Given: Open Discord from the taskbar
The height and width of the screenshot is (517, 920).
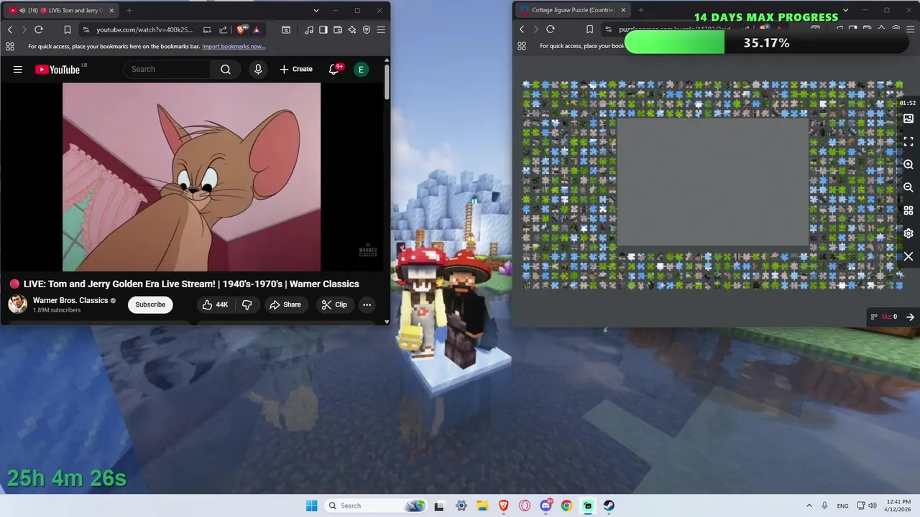Looking at the screenshot, I should (546, 506).
